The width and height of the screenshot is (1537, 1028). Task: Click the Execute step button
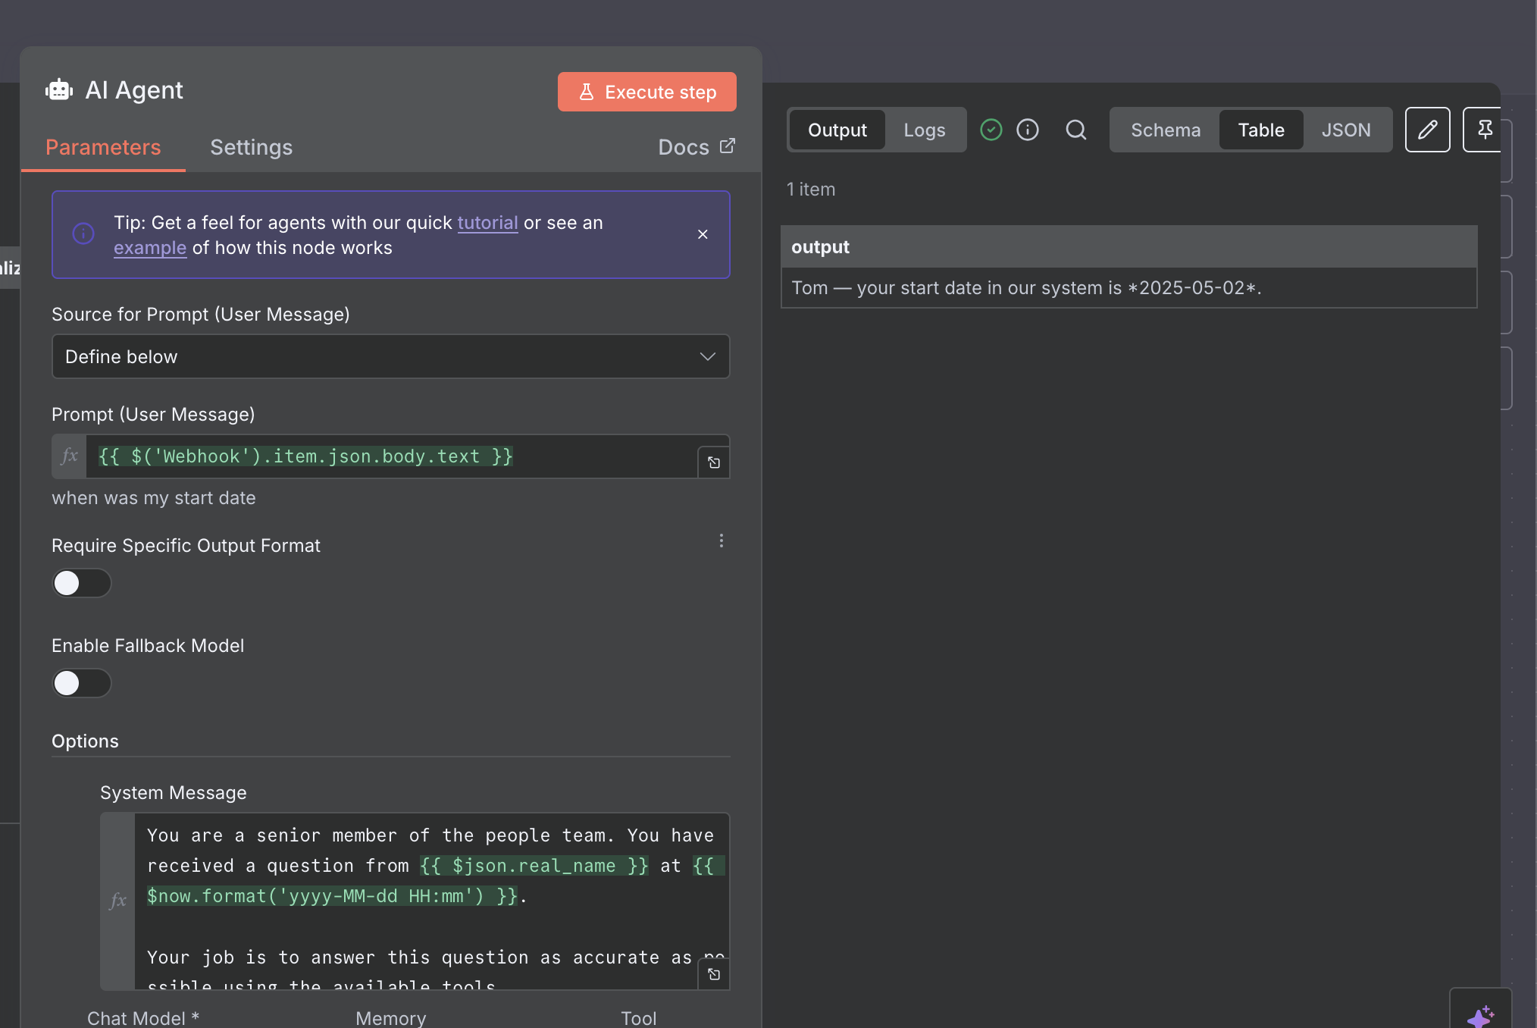[646, 92]
